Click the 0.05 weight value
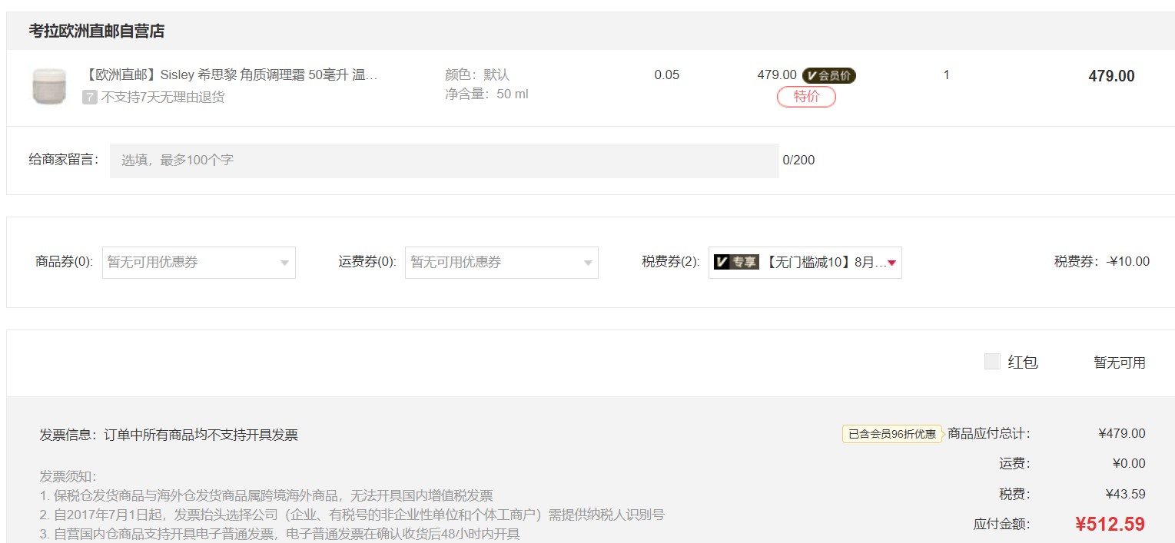This screenshot has width=1175, height=543. click(667, 74)
